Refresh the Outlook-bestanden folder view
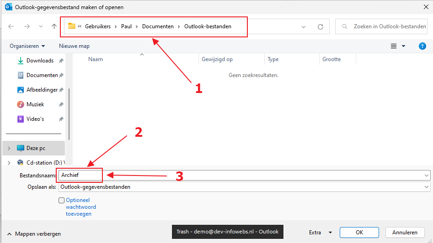This screenshot has width=433, height=243. pyautogui.click(x=320, y=26)
